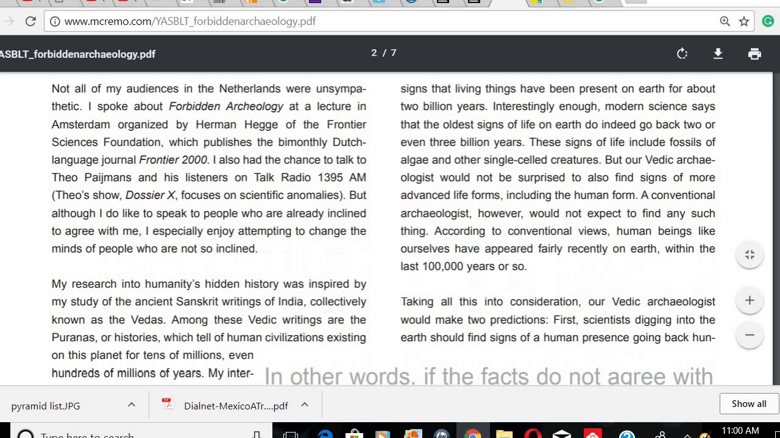This screenshot has width=780, height=438.
Task: Open Microsoft Edge from the taskbar
Action: (325, 435)
